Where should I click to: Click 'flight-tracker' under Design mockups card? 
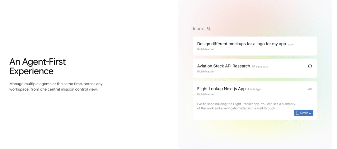coord(206,49)
